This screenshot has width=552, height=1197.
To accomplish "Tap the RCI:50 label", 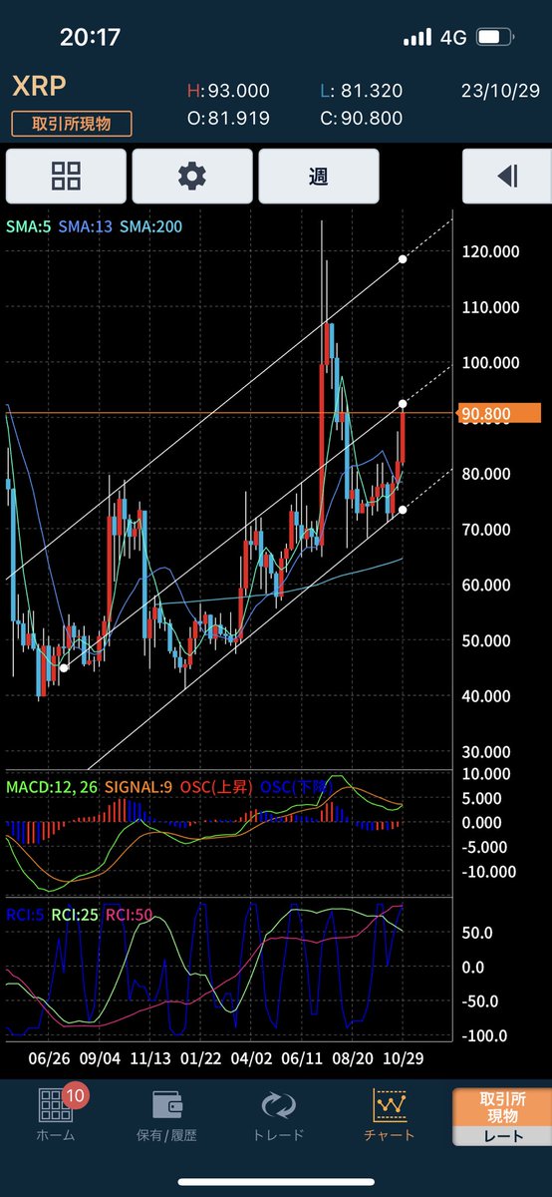I will coord(129,913).
